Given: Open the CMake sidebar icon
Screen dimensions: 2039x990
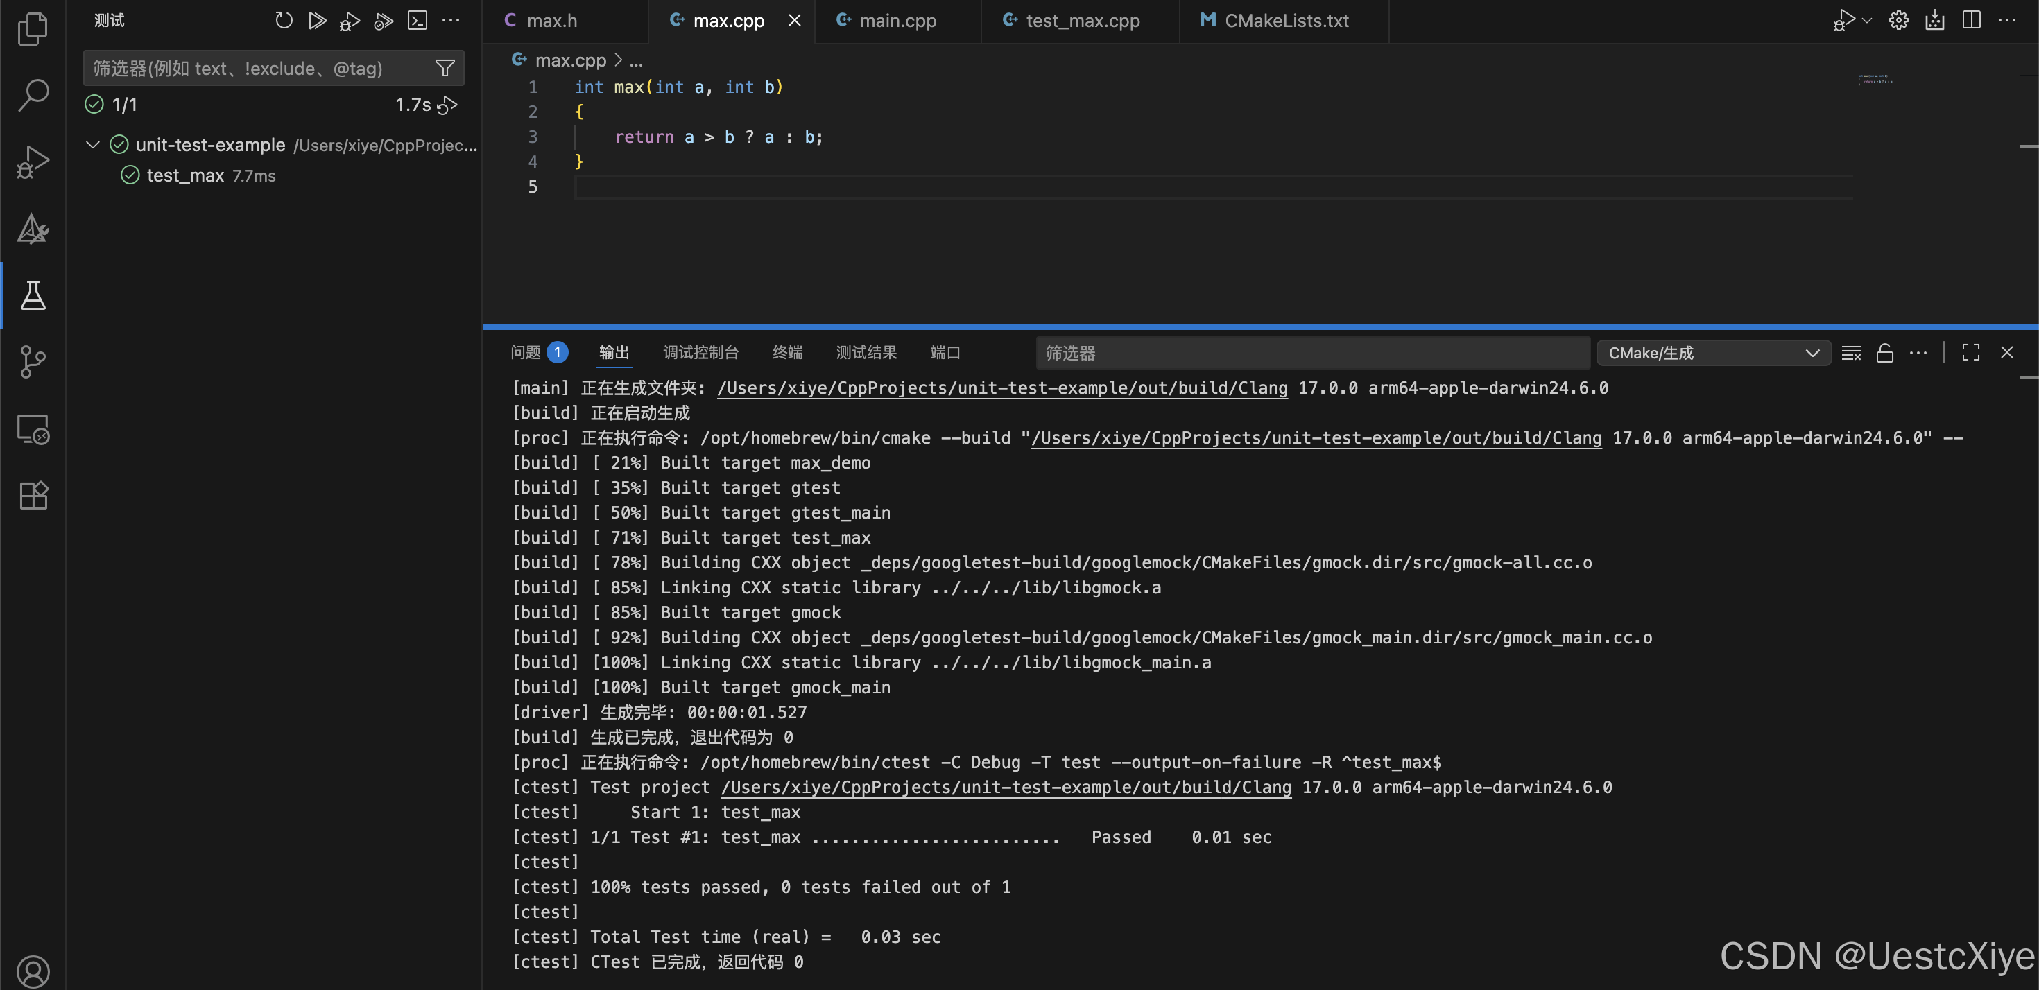Looking at the screenshot, I should pyautogui.click(x=33, y=229).
